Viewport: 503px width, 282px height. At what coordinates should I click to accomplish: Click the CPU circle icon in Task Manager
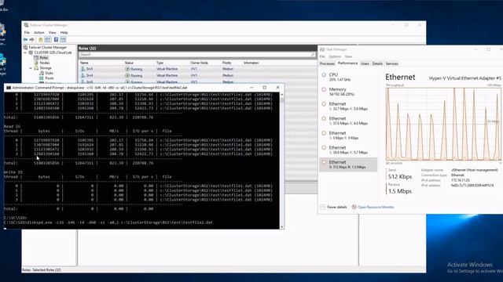[324, 75]
